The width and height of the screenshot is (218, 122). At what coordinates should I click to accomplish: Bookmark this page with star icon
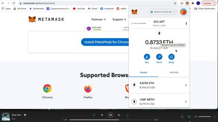point(175,3)
